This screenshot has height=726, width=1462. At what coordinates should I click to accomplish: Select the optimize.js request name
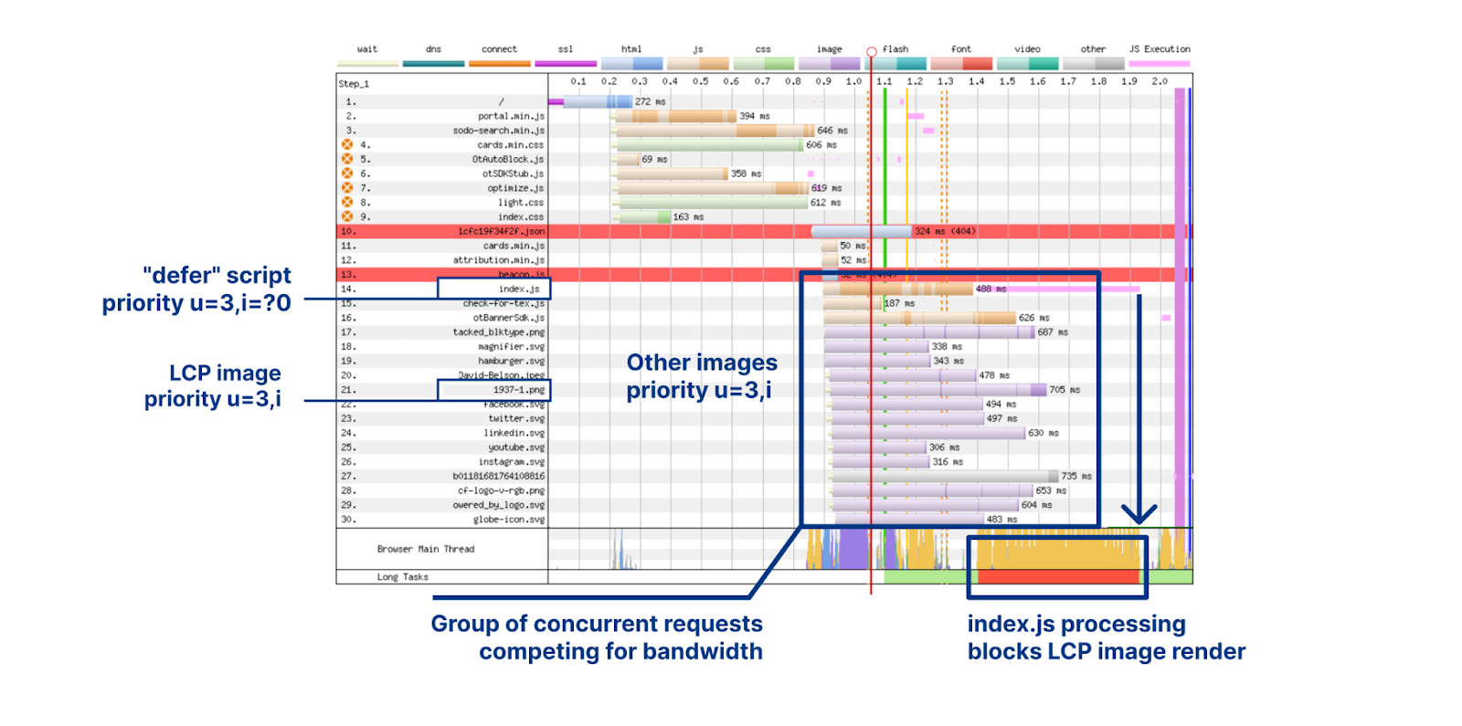(x=515, y=188)
